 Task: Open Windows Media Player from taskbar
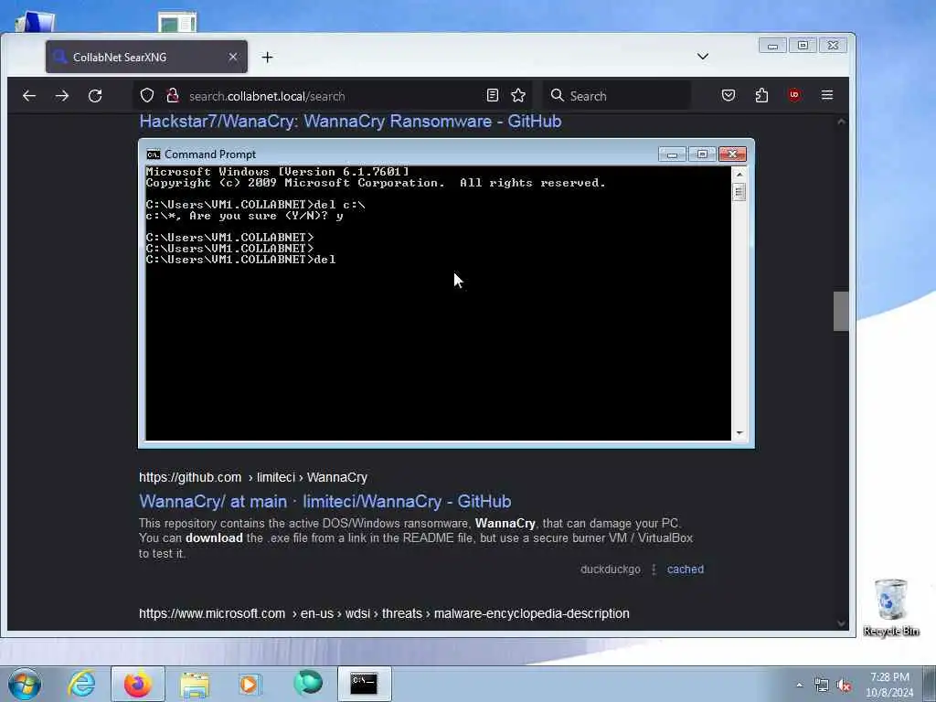point(250,684)
